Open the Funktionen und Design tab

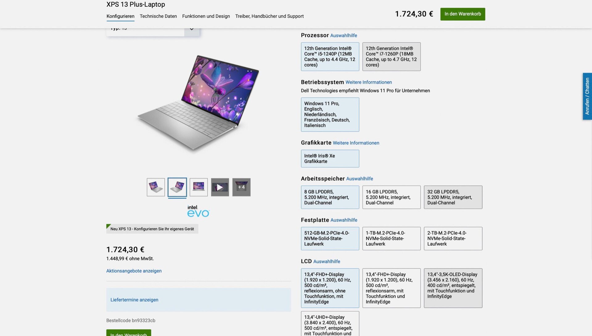pos(206,16)
